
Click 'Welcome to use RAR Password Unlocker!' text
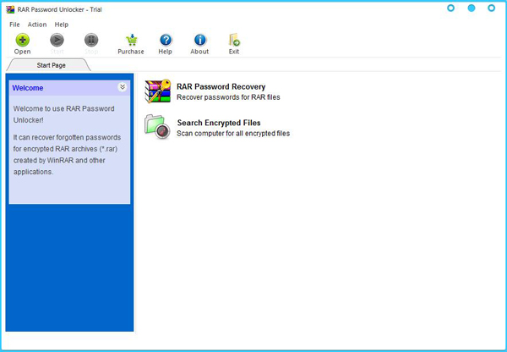pyautogui.click(x=63, y=114)
